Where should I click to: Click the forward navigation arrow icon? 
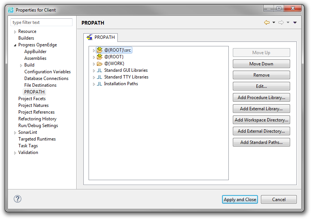pos(281,22)
